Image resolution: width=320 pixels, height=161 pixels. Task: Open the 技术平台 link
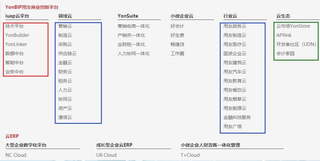coord(15,26)
